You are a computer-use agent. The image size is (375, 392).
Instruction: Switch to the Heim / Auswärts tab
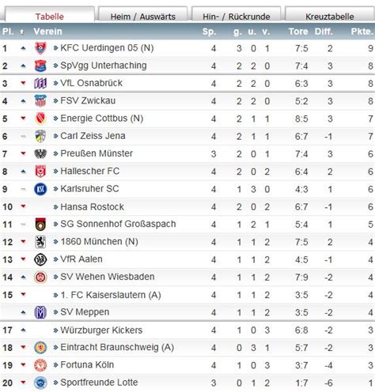142,15
